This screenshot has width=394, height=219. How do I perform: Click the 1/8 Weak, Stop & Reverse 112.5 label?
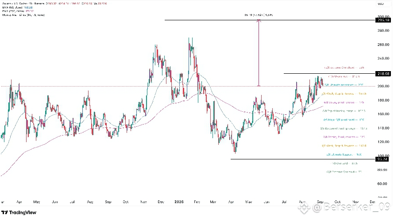(344, 146)
